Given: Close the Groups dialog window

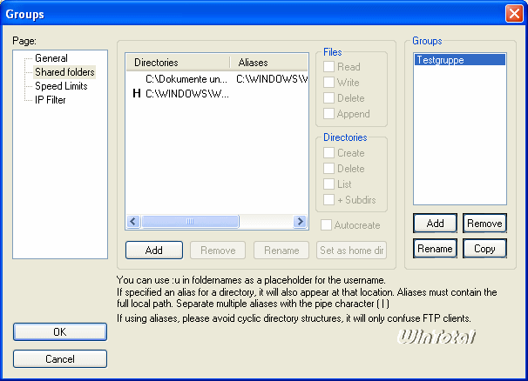Looking at the screenshot, I should pos(514,14).
